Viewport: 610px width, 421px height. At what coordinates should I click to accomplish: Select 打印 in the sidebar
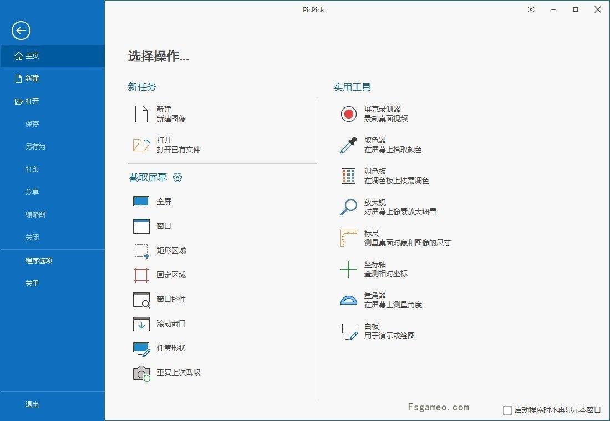32,170
